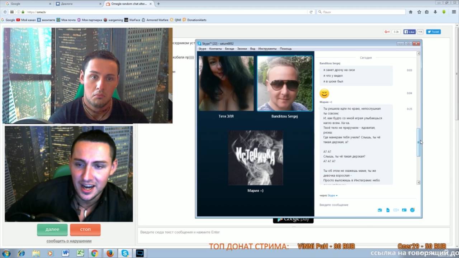This screenshot has width=459, height=258.
Task: Launch Internet Explorer from the taskbar
Action: click(x=22, y=253)
